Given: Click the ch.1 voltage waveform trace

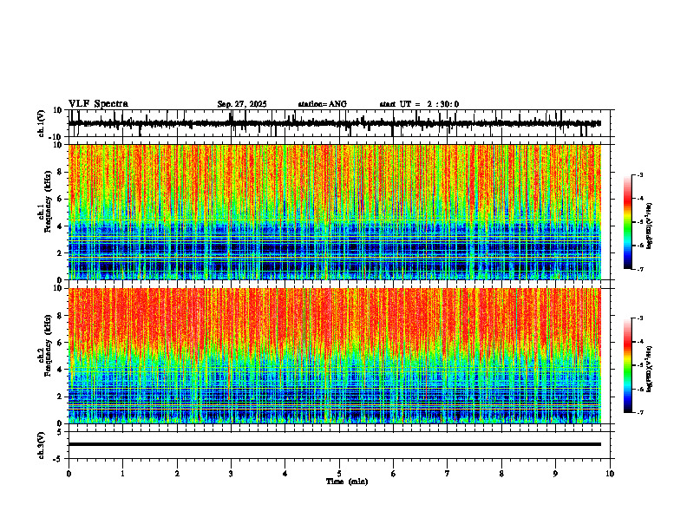Looking at the screenshot, I should coord(334,123).
